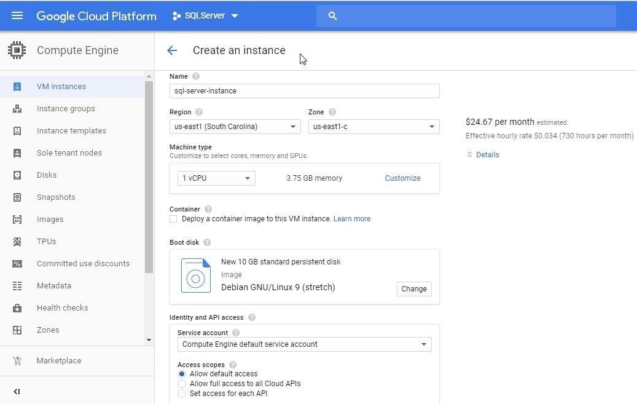Click the Customize machine type link
The height and width of the screenshot is (404, 637).
[x=402, y=178]
